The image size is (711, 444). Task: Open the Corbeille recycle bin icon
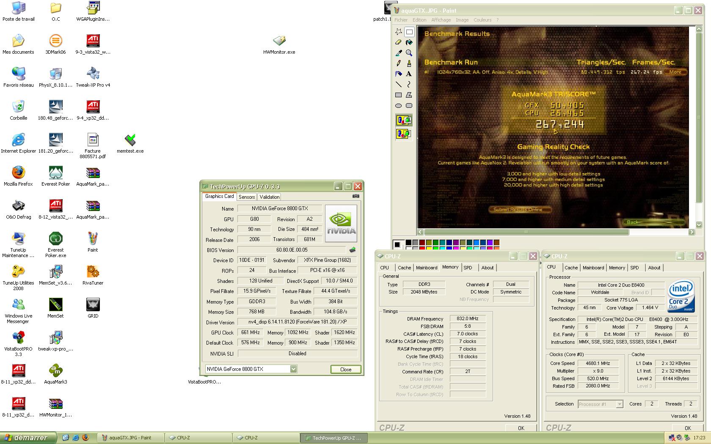coord(18,110)
